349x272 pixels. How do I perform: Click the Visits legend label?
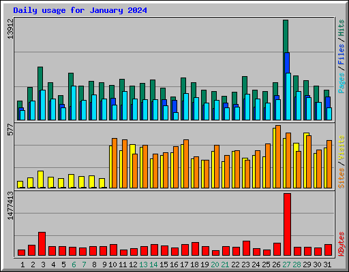pyautogui.click(x=341, y=148)
